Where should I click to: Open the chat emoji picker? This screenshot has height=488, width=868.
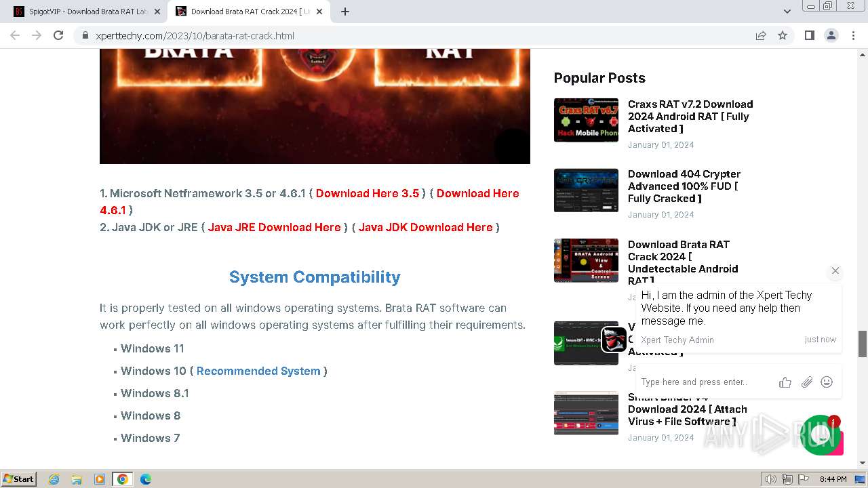pyautogui.click(x=827, y=382)
